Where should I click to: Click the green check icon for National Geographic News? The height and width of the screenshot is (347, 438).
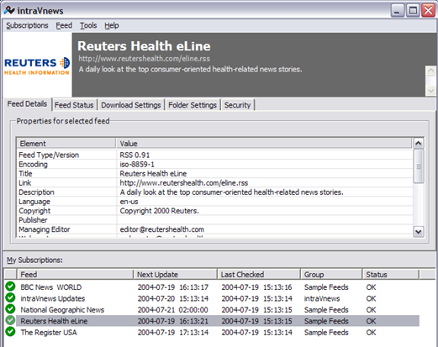coord(10,309)
